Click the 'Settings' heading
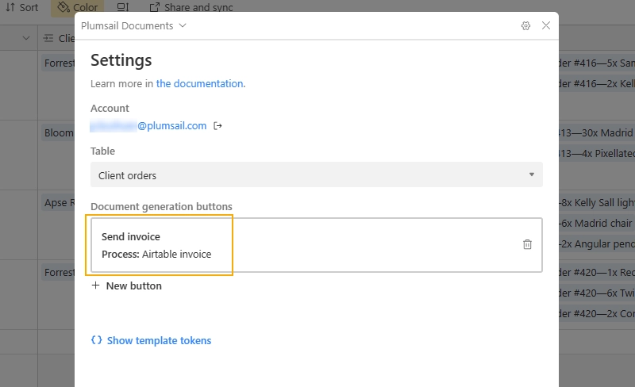 point(121,60)
